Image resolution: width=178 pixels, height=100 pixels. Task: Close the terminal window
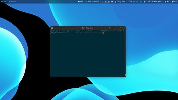(x=124, y=28)
